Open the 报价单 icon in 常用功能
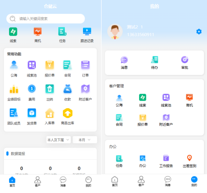 click(50, 65)
